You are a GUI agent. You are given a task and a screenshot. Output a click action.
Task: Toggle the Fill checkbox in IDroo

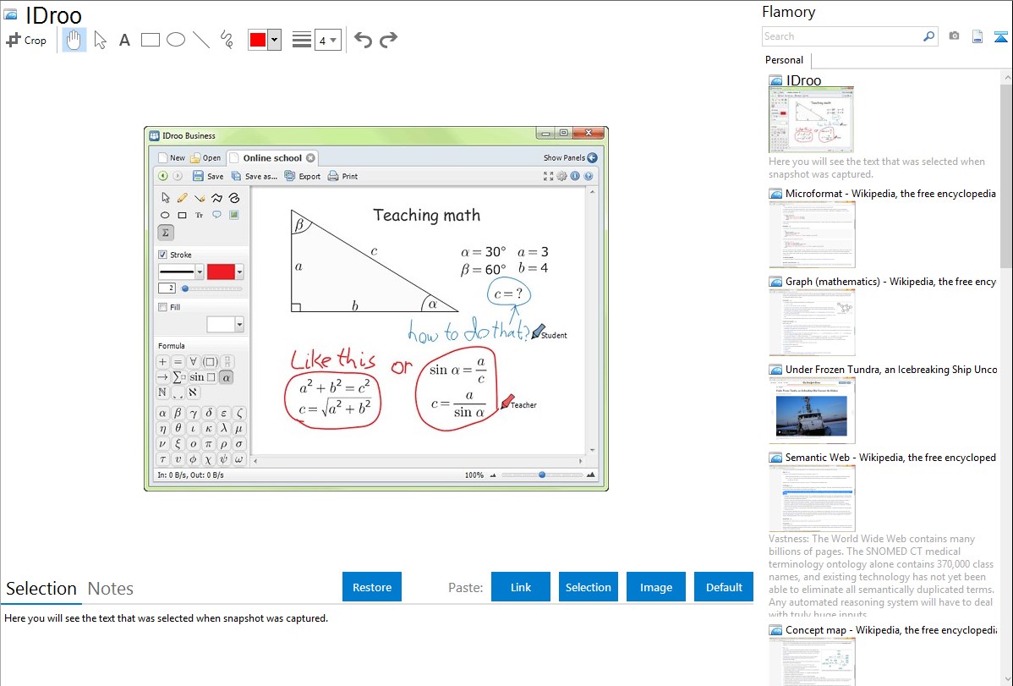pyautogui.click(x=163, y=307)
